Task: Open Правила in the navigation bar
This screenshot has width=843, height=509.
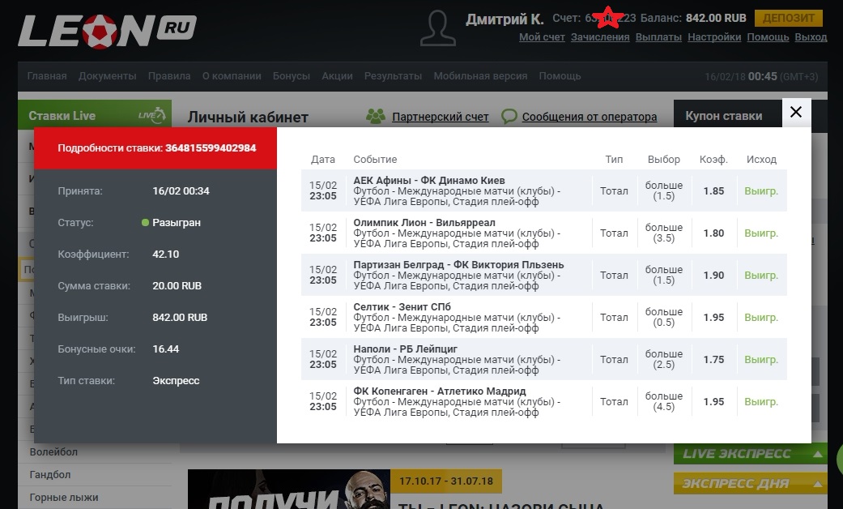Action: pos(169,76)
